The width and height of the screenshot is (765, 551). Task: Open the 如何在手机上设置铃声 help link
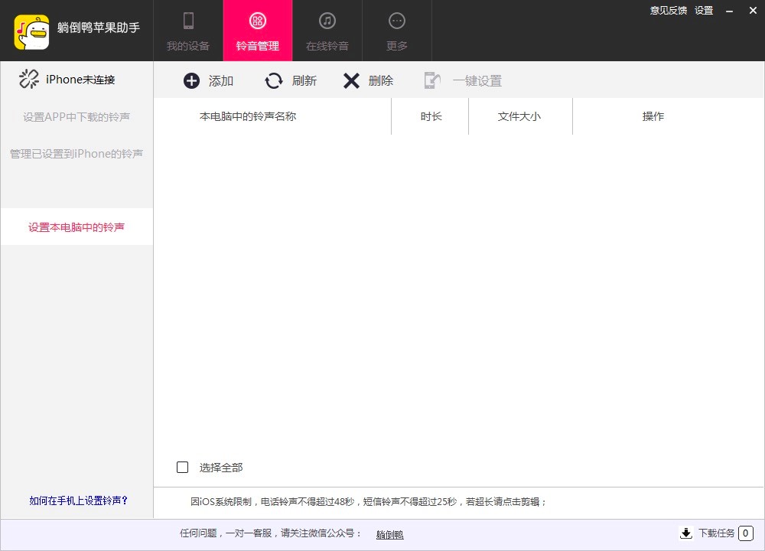point(78,500)
